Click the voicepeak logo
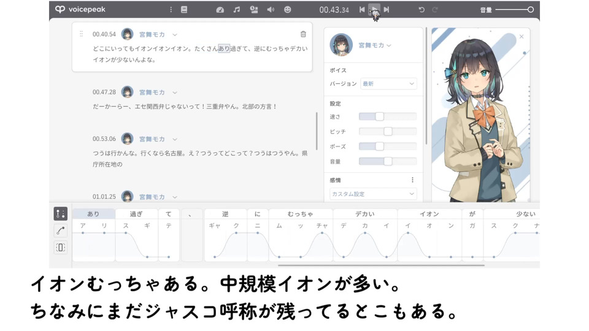589x331 pixels. click(x=80, y=9)
